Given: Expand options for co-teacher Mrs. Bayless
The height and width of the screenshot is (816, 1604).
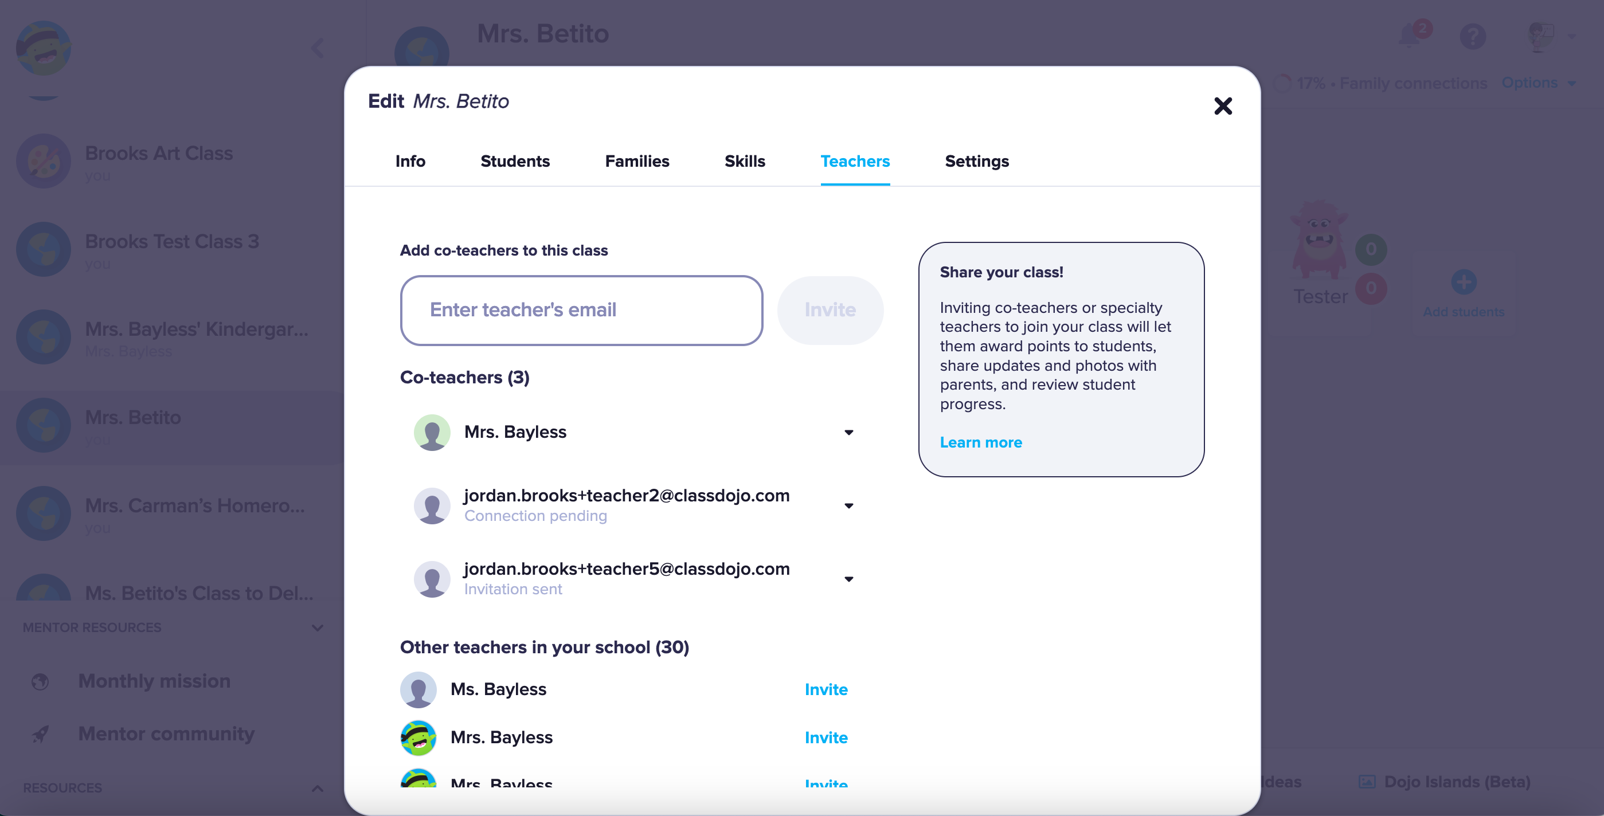Looking at the screenshot, I should (x=848, y=432).
